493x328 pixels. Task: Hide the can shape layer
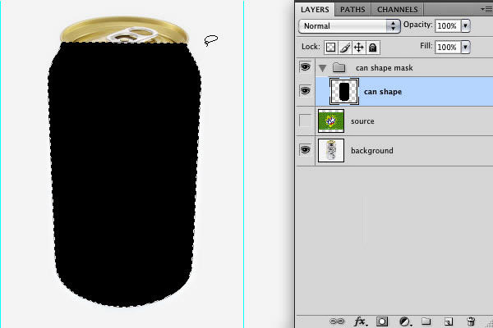coord(305,91)
